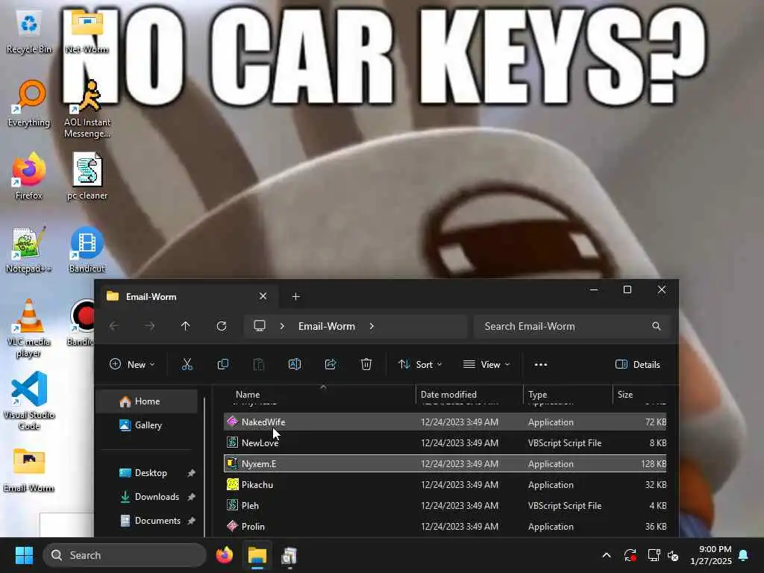Viewport: 764px width, 573px height.
Task: Go up one folder level
Action: pyautogui.click(x=186, y=326)
